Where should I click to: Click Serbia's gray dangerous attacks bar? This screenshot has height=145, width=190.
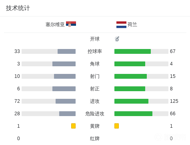tap(67, 114)
